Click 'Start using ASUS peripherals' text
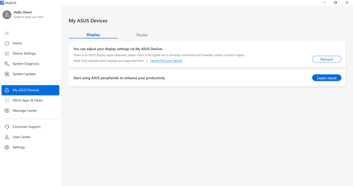 119,78
